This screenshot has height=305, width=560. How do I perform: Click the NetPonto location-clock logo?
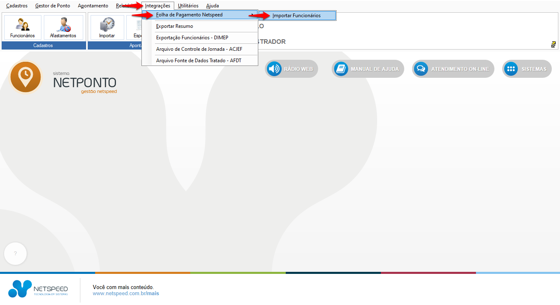point(25,77)
